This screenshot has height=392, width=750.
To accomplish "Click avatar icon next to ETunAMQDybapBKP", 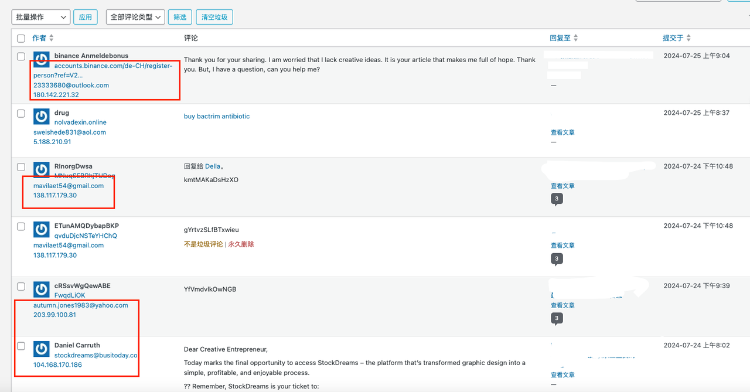I will point(41,230).
